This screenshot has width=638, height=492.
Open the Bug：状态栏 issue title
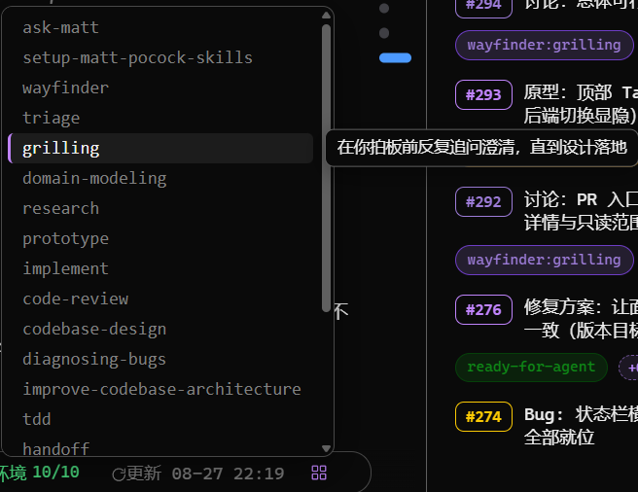coord(581,426)
